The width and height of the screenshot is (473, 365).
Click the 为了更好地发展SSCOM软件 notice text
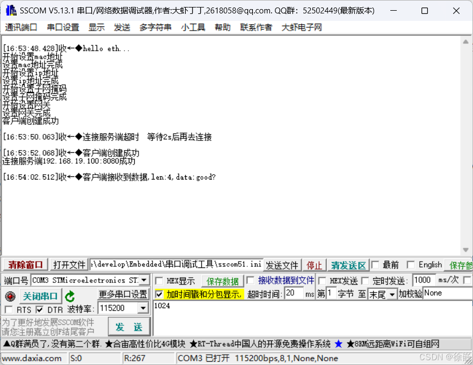[x=48, y=323]
